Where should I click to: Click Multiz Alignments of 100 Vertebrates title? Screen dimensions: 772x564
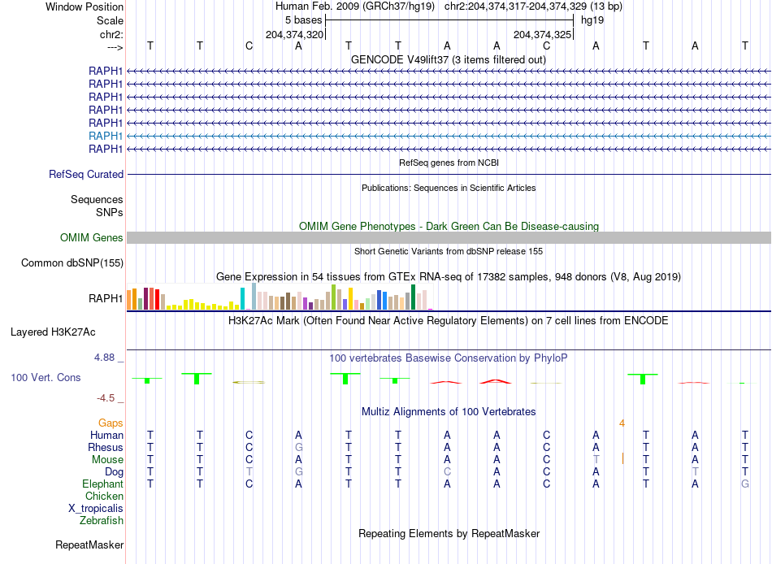(449, 412)
